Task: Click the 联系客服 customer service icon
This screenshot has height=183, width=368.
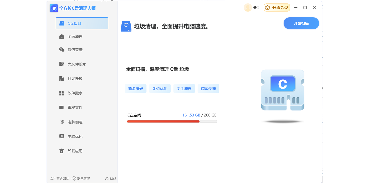Action: [x=74, y=178]
